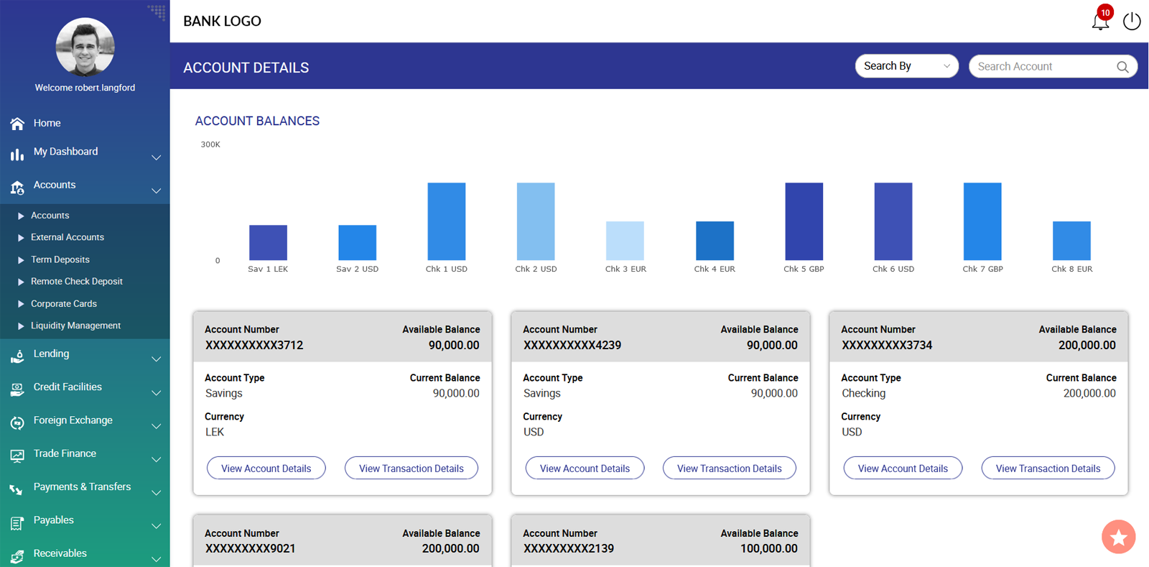Click the Chk 3 EUR bar
Image resolution: width=1149 pixels, height=567 pixels.
click(625, 241)
